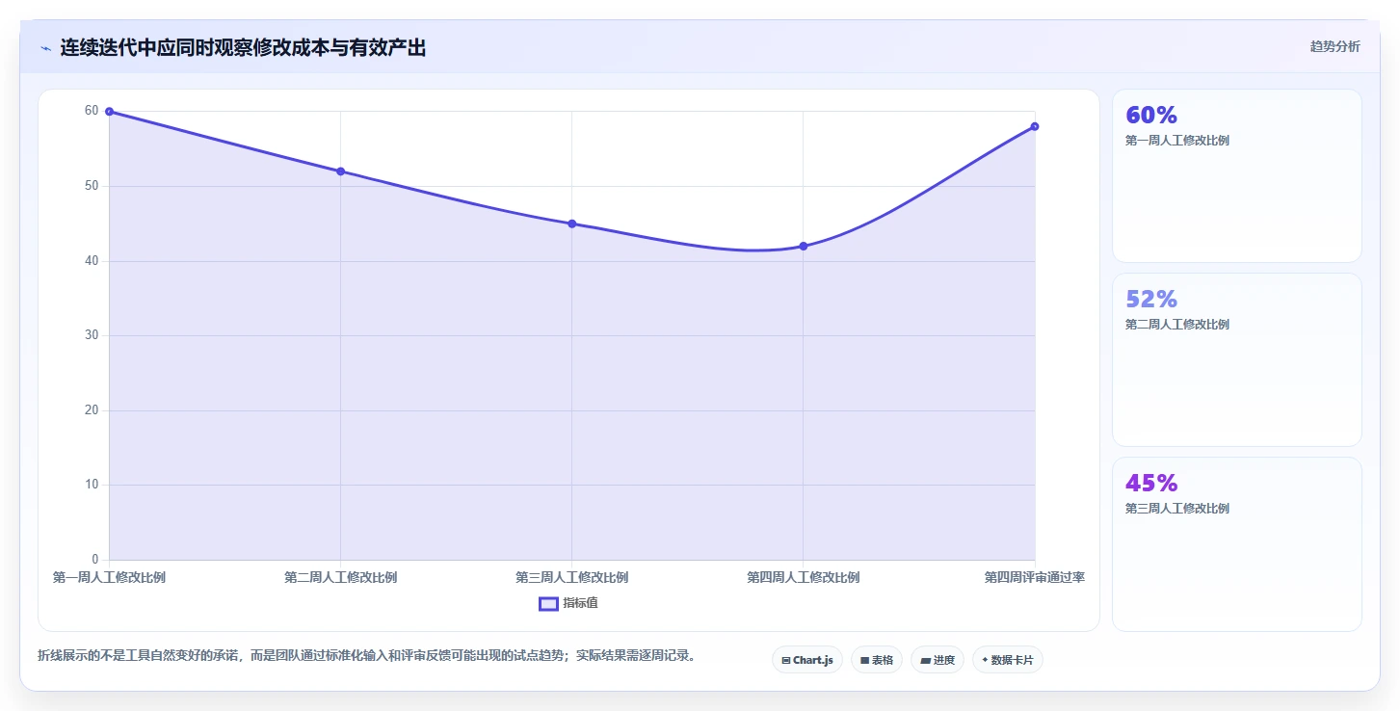Image resolution: width=1400 pixels, height=711 pixels.
Task: Click y-axis value 30
Action: pyautogui.click(x=92, y=335)
